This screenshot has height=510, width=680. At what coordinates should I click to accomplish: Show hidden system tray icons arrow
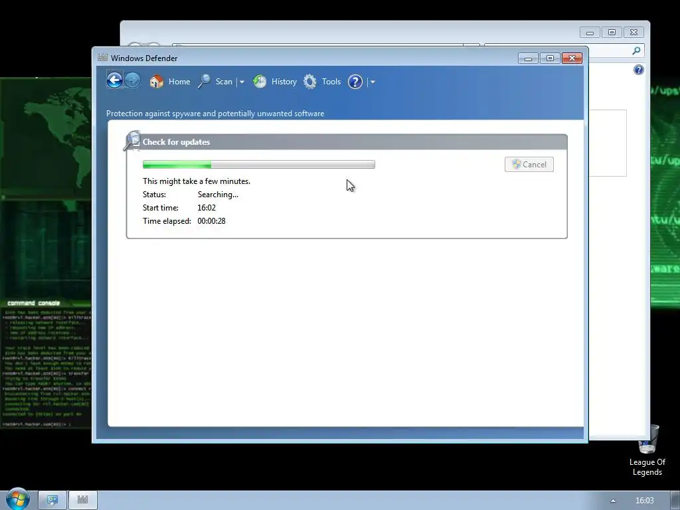tap(613, 501)
